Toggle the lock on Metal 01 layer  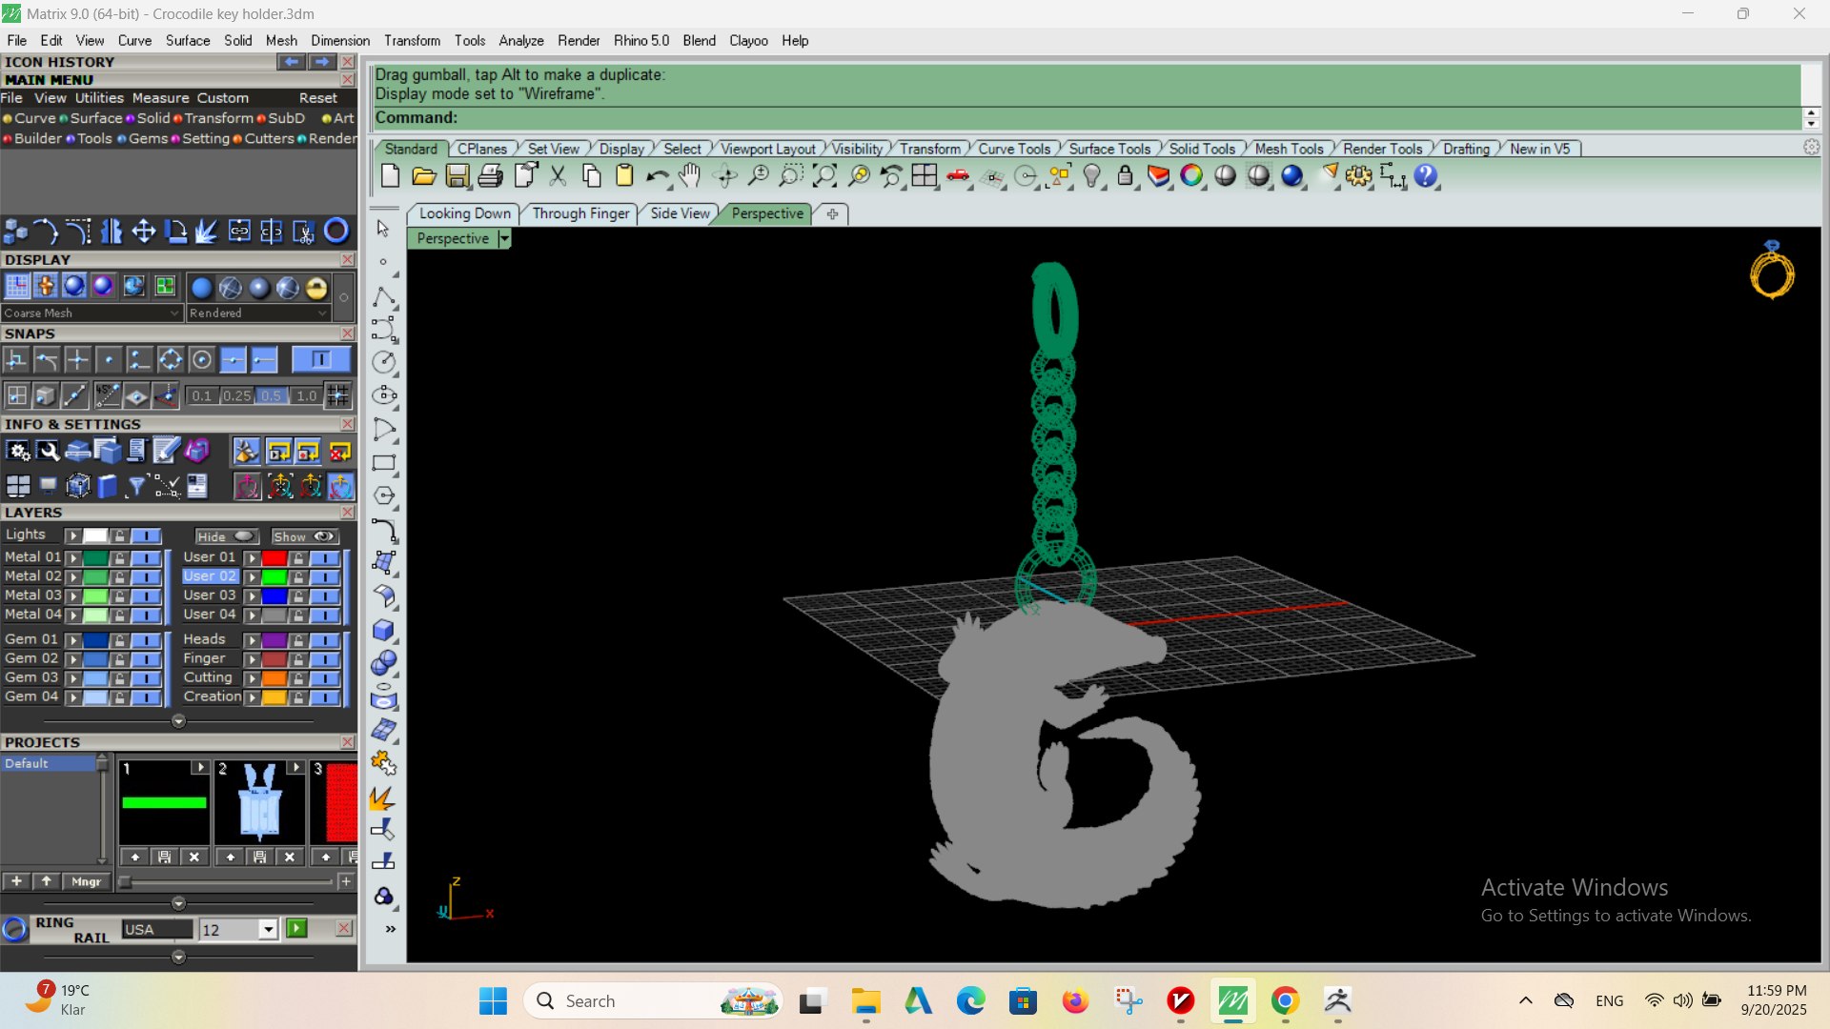click(x=119, y=557)
